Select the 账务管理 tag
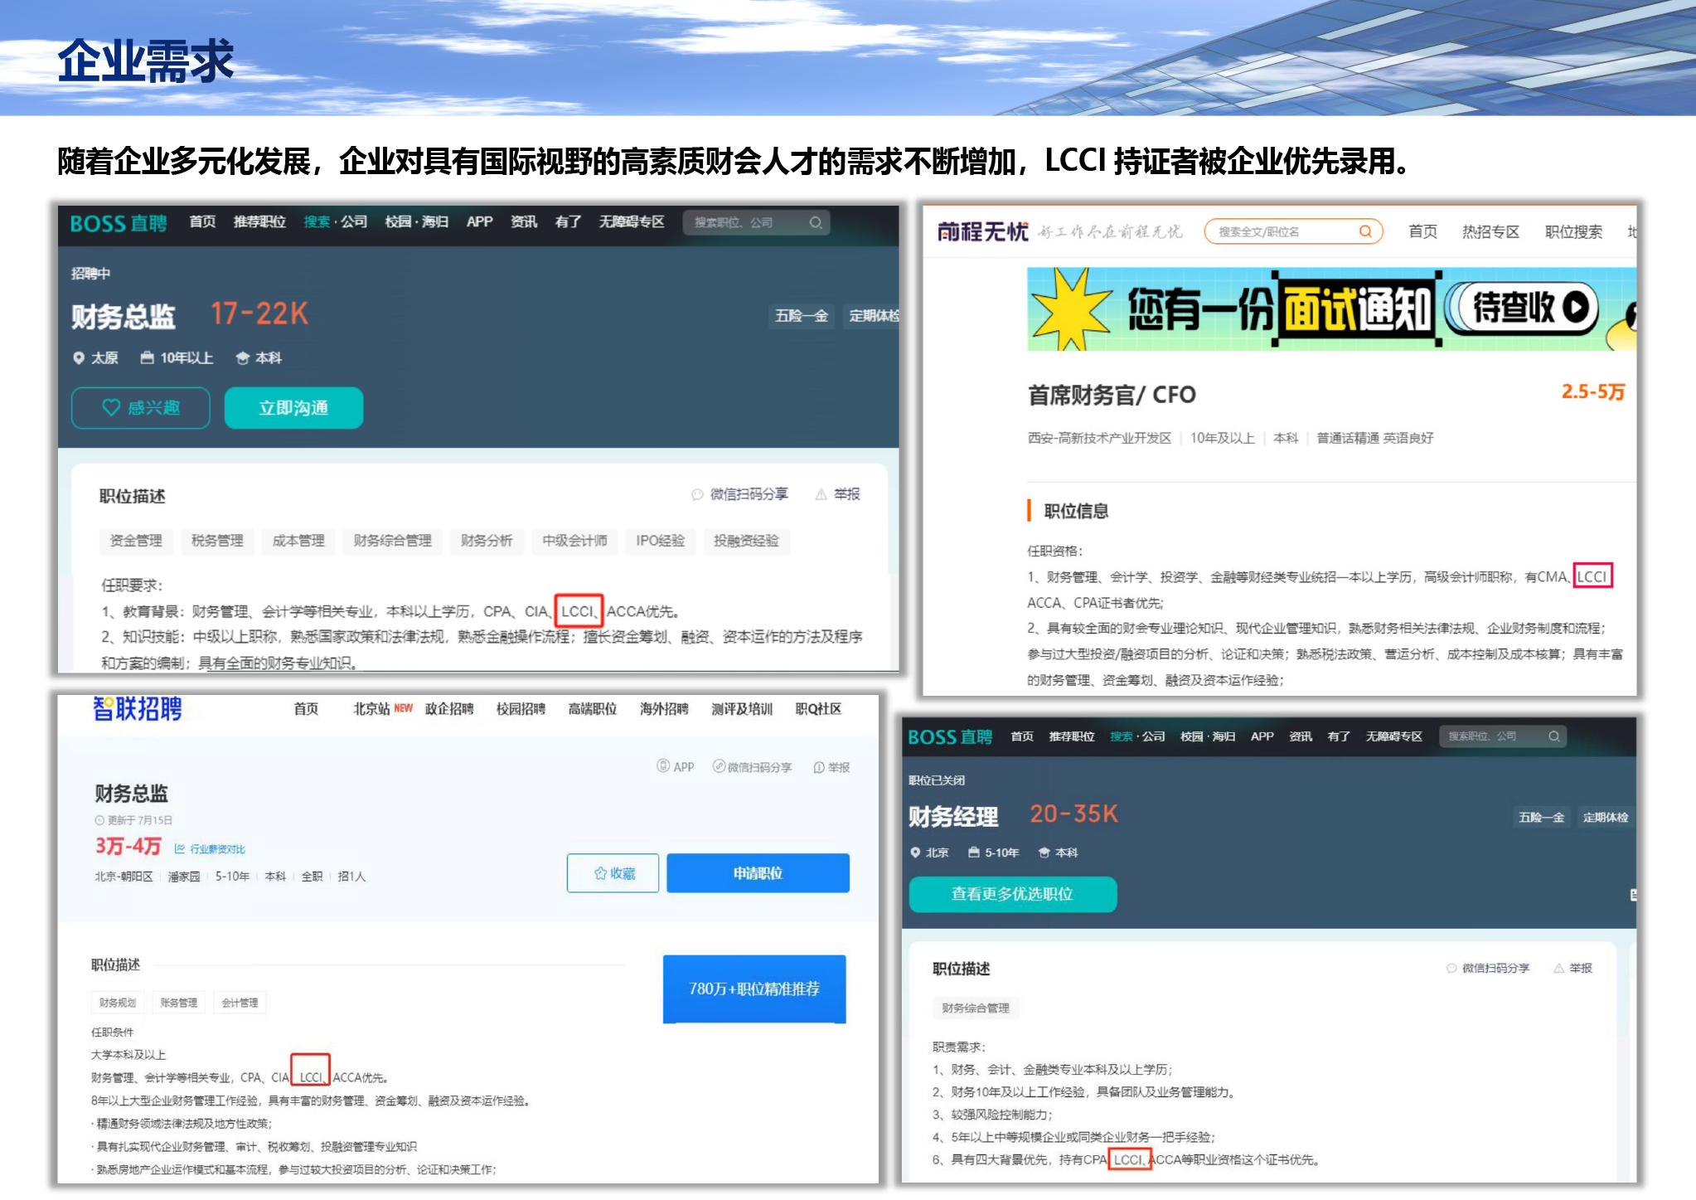 click(178, 1003)
